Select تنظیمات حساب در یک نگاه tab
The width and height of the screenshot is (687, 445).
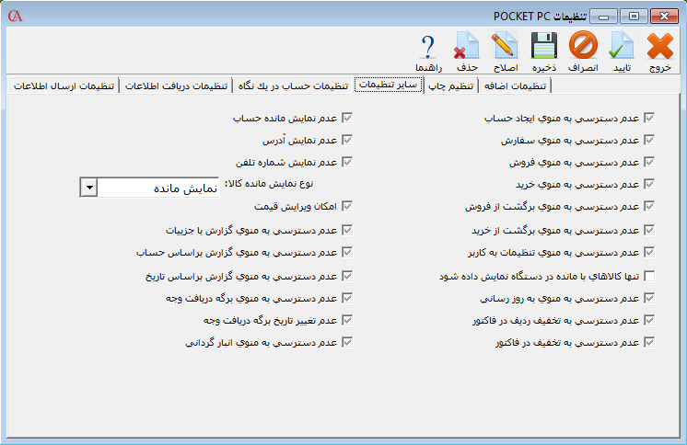pos(294,86)
